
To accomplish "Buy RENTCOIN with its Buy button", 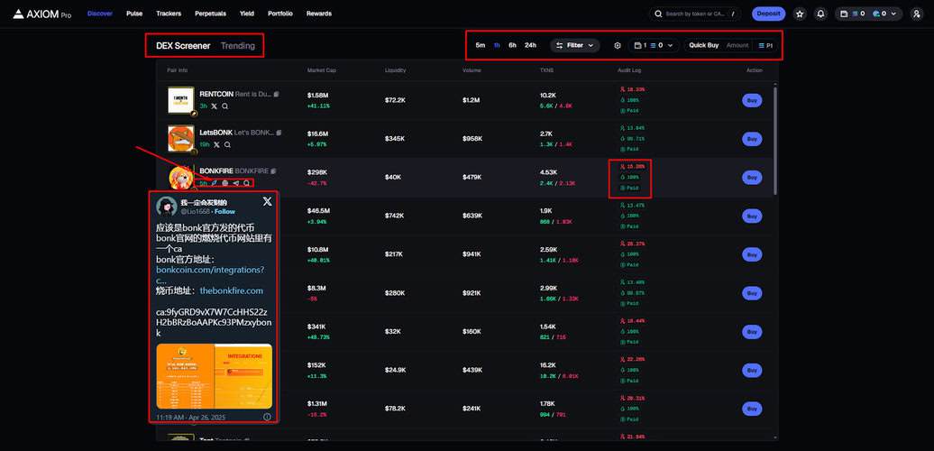I will pos(752,100).
